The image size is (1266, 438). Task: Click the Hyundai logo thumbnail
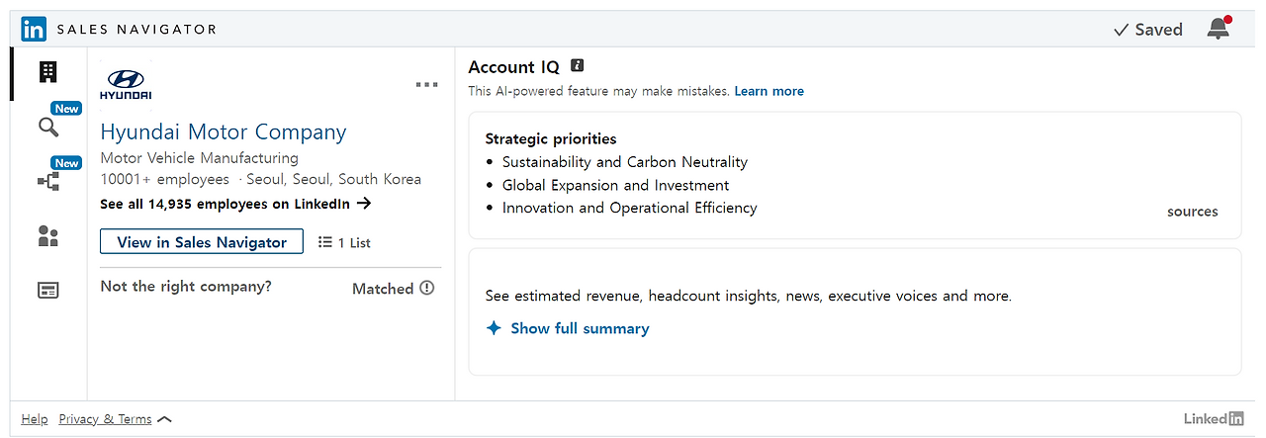[x=126, y=85]
